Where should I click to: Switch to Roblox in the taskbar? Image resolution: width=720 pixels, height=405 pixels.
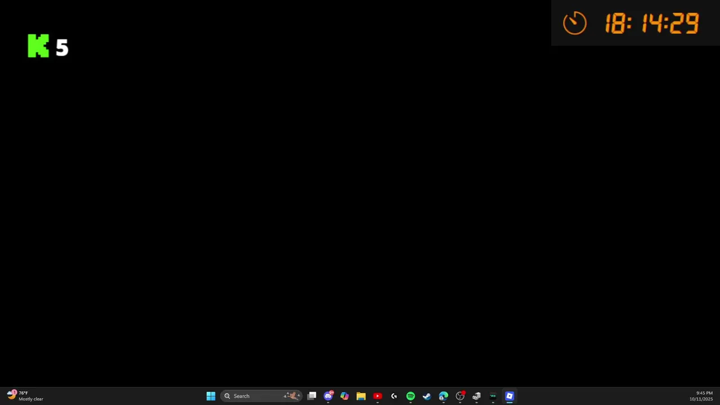[510, 396]
